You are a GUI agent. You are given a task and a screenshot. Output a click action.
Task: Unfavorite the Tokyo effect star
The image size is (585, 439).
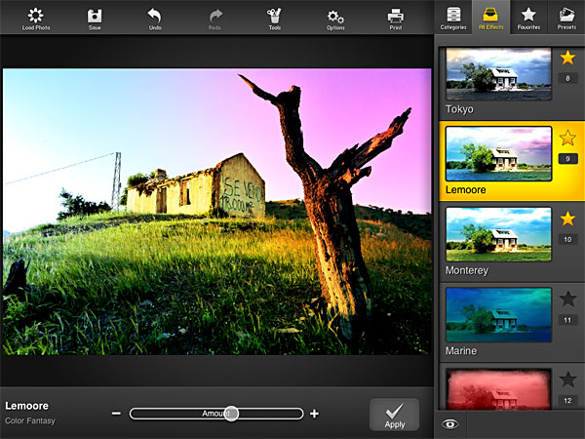coord(567,58)
